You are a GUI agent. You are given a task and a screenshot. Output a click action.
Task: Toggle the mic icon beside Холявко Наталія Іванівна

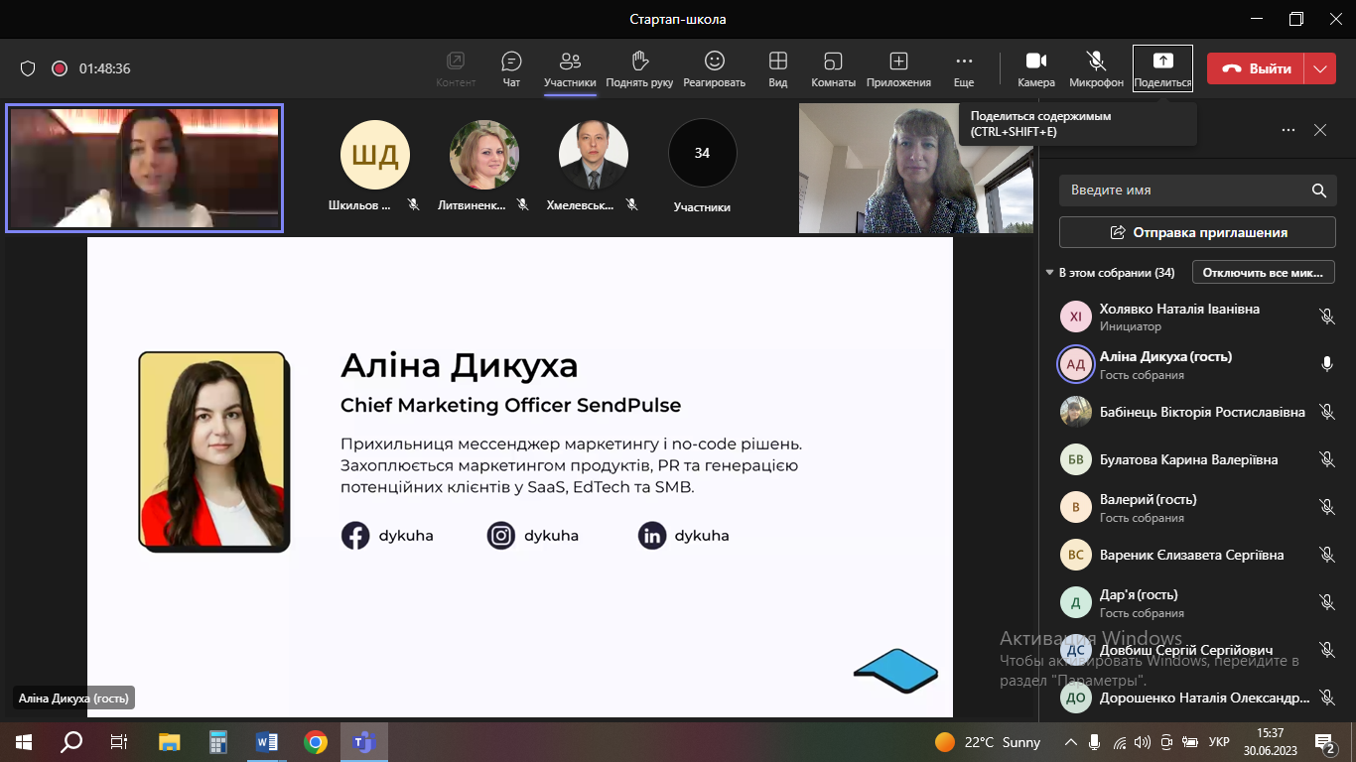coord(1326,317)
